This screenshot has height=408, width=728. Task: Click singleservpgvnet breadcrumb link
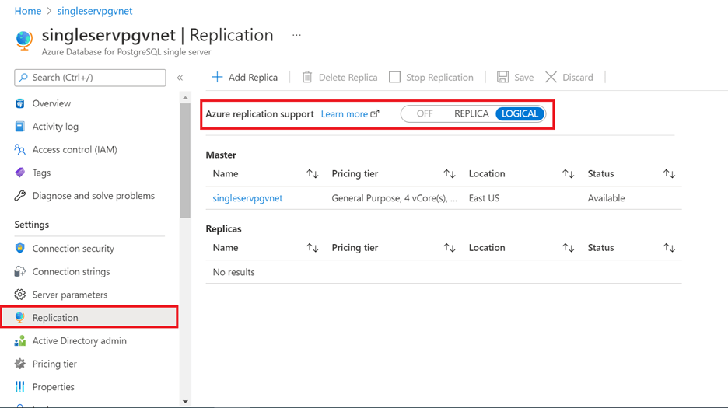(95, 11)
